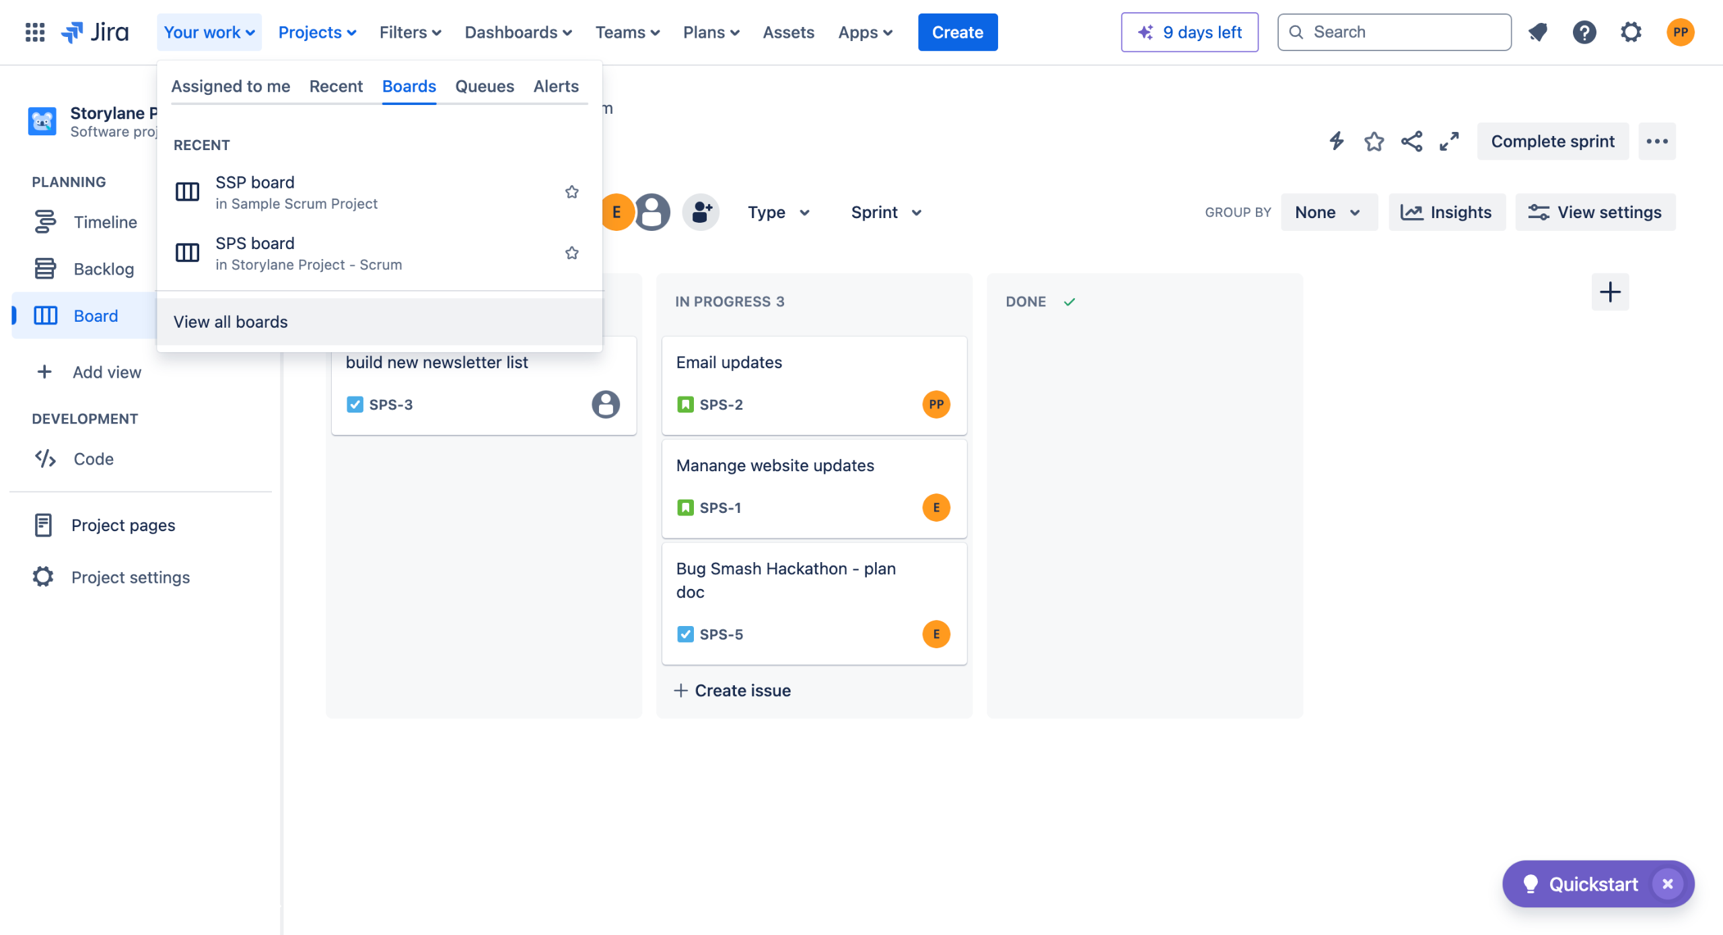Image resolution: width=1723 pixels, height=935 pixels.
Task: Open notifications bell icon
Action: (1538, 32)
